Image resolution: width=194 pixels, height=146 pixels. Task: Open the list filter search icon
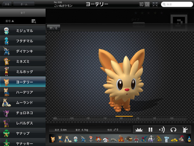pos(34,21)
